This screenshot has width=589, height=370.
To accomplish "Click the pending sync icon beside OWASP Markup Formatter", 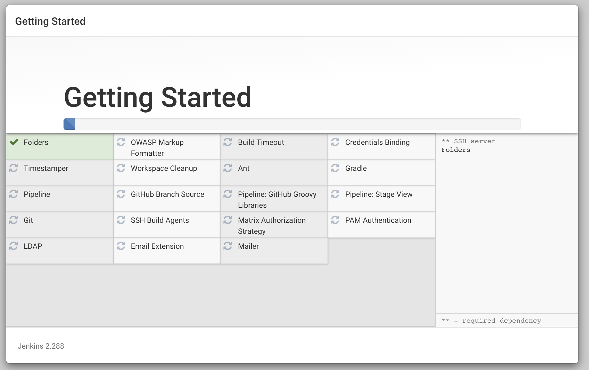I will point(121,142).
